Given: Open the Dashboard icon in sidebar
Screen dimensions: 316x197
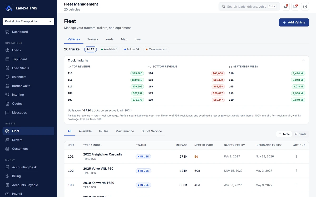Looking at the screenshot, I should [7, 32].
